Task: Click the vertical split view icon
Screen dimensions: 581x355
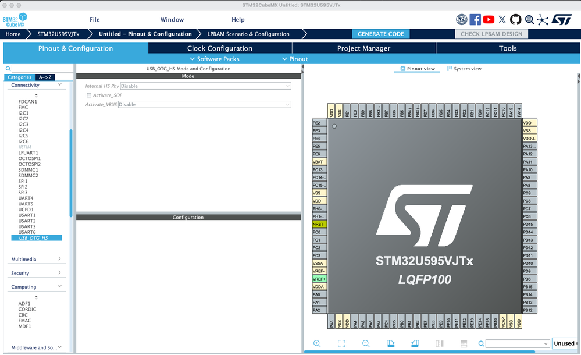Action: point(440,343)
